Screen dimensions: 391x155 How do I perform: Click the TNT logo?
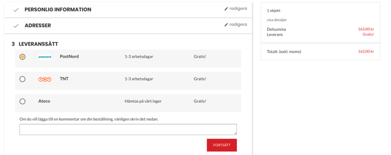[x=45, y=79]
